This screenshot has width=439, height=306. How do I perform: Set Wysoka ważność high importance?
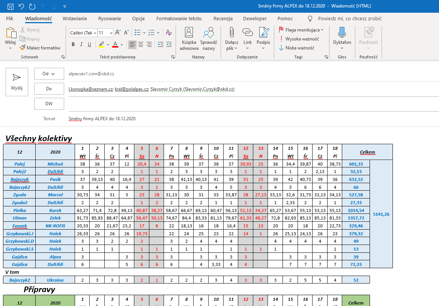tap(299, 39)
